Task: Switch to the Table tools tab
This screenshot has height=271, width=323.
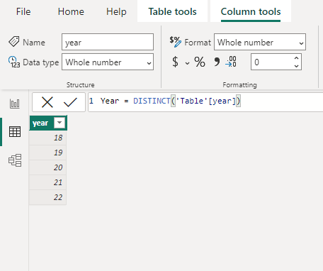Action: click(172, 11)
